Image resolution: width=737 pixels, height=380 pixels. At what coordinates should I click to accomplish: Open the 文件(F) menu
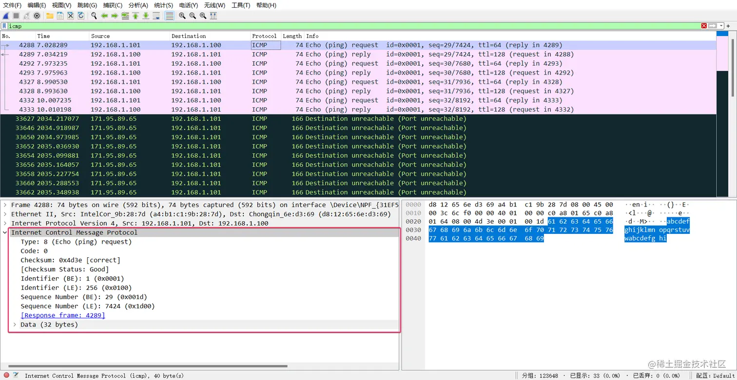click(x=12, y=5)
